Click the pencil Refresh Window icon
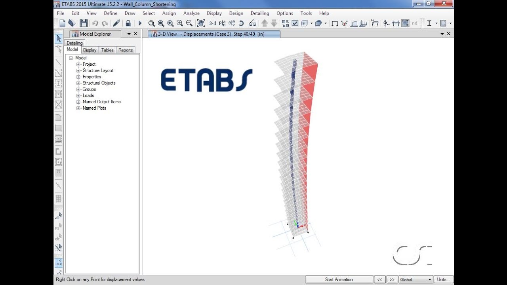Viewport: 507px width, 285px height. pos(116,23)
